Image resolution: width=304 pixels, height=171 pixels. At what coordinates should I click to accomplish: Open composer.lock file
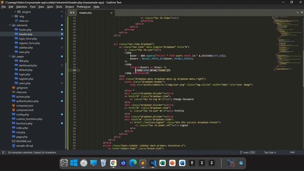click(x=25, y=110)
